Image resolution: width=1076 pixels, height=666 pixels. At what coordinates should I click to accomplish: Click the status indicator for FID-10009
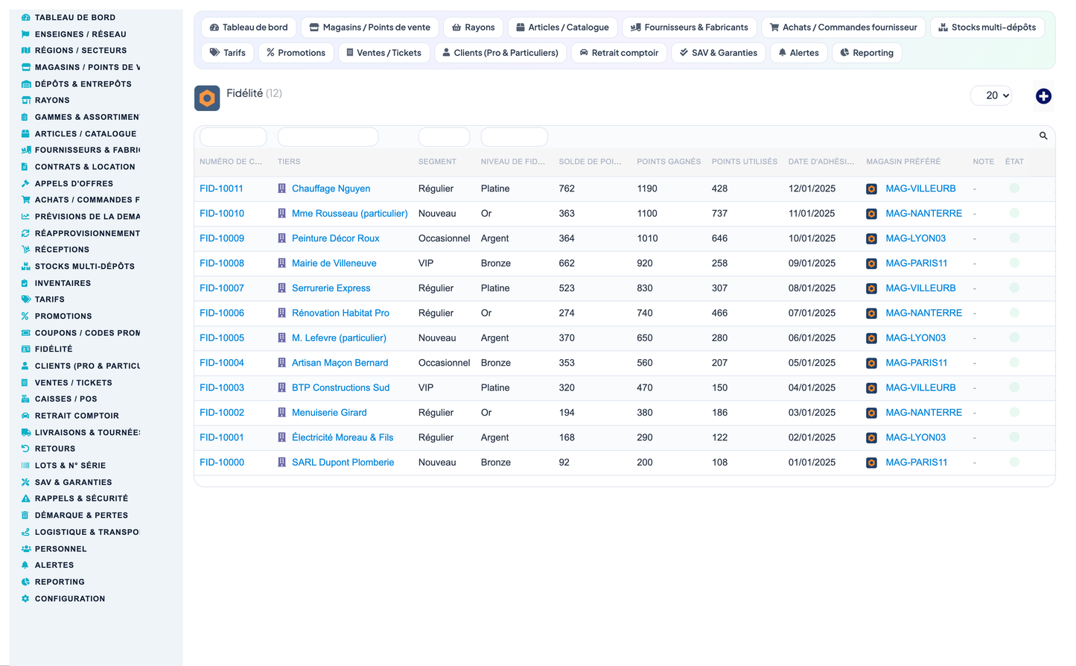1014,238
